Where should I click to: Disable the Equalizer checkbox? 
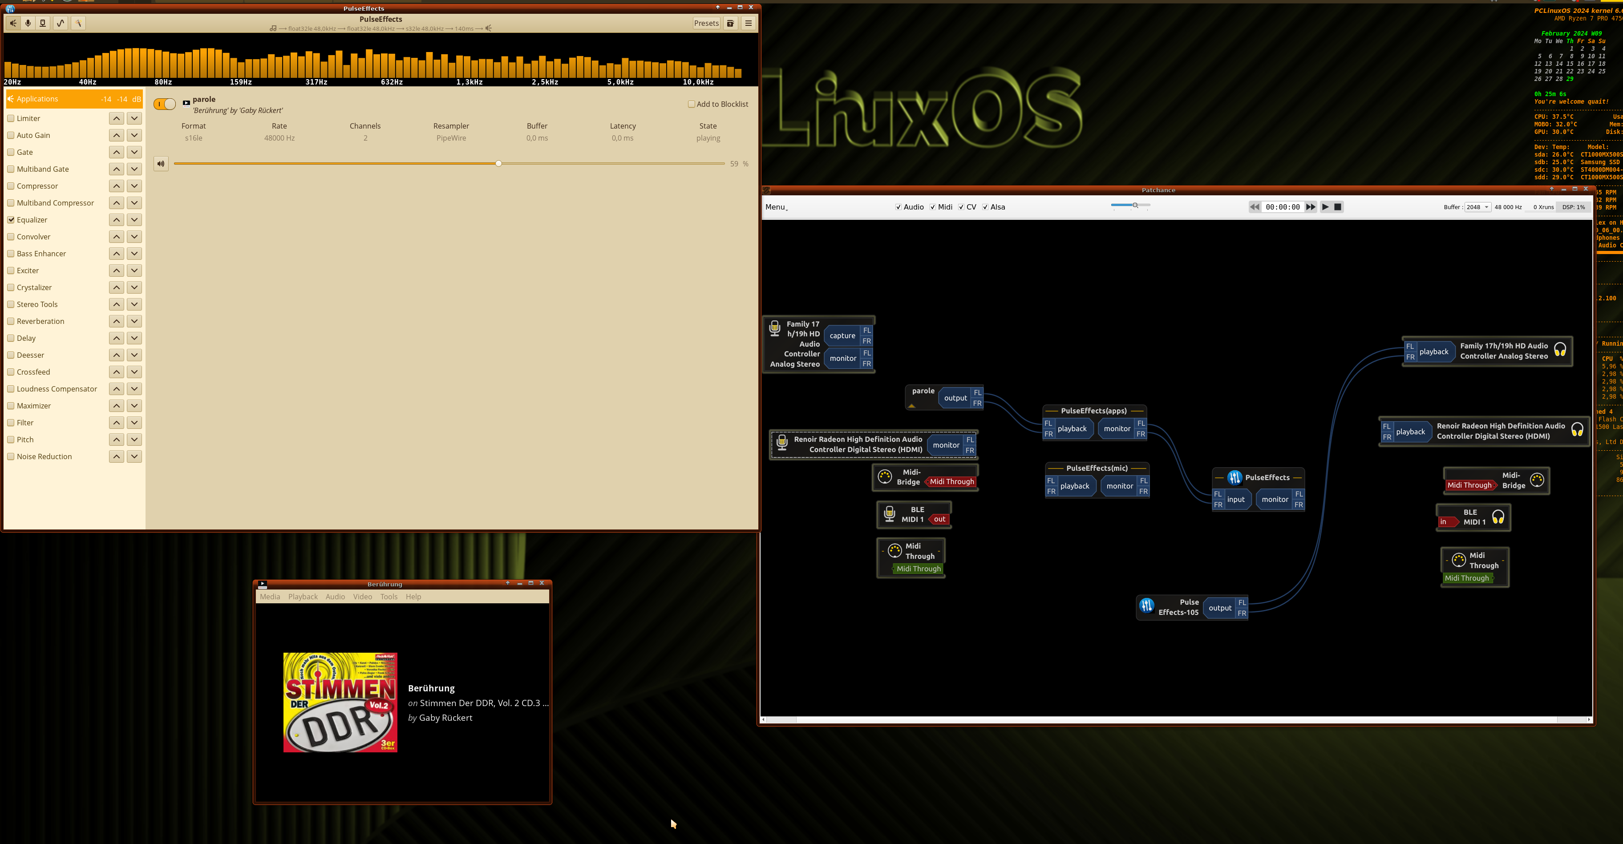[11, 220]
